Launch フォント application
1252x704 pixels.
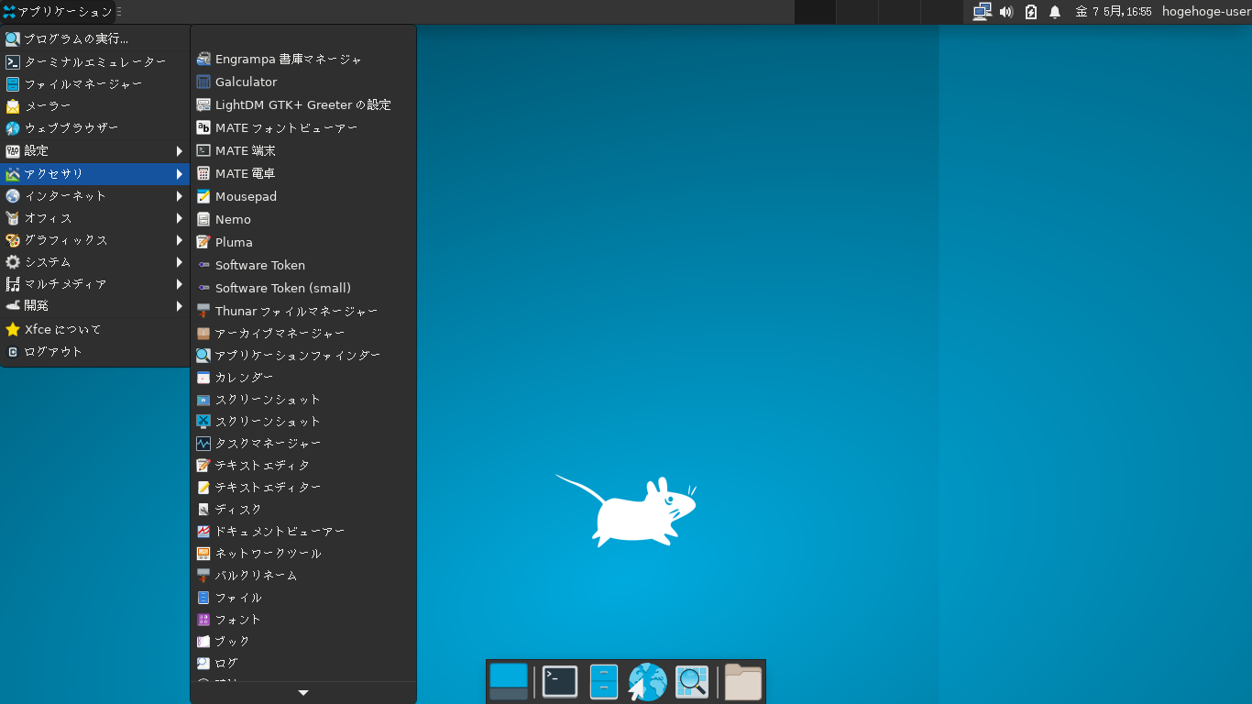click(x=302, y=619)
